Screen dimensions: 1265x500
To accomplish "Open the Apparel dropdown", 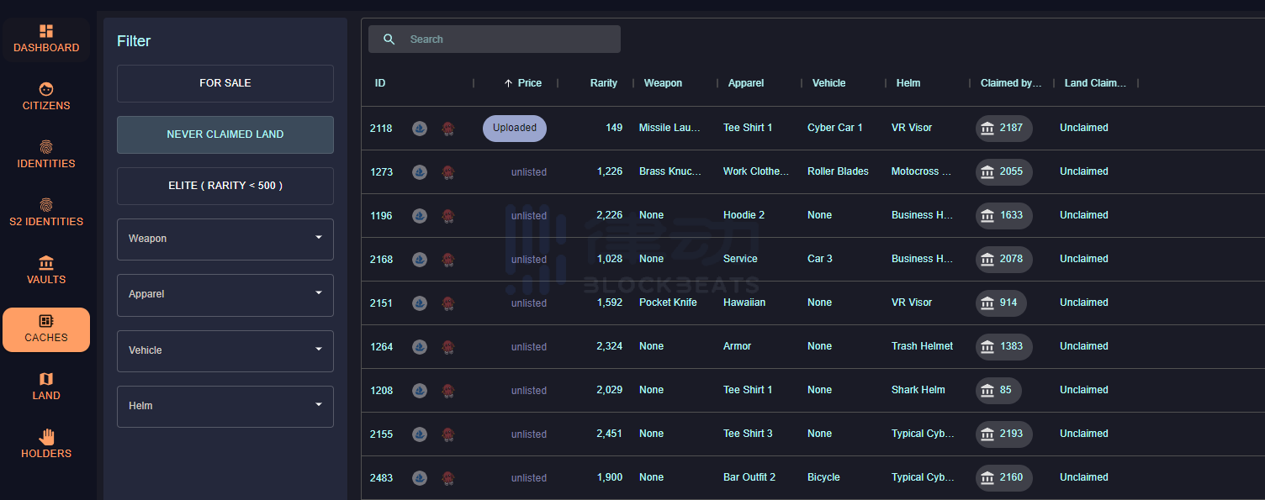I will pyautogui.click(x=225, y=294).
